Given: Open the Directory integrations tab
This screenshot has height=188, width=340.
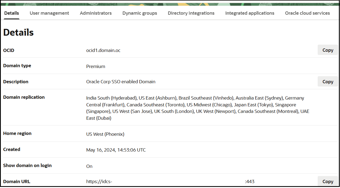Looking at the screenshot, I should pyautogui.click(x=191, y=13).
